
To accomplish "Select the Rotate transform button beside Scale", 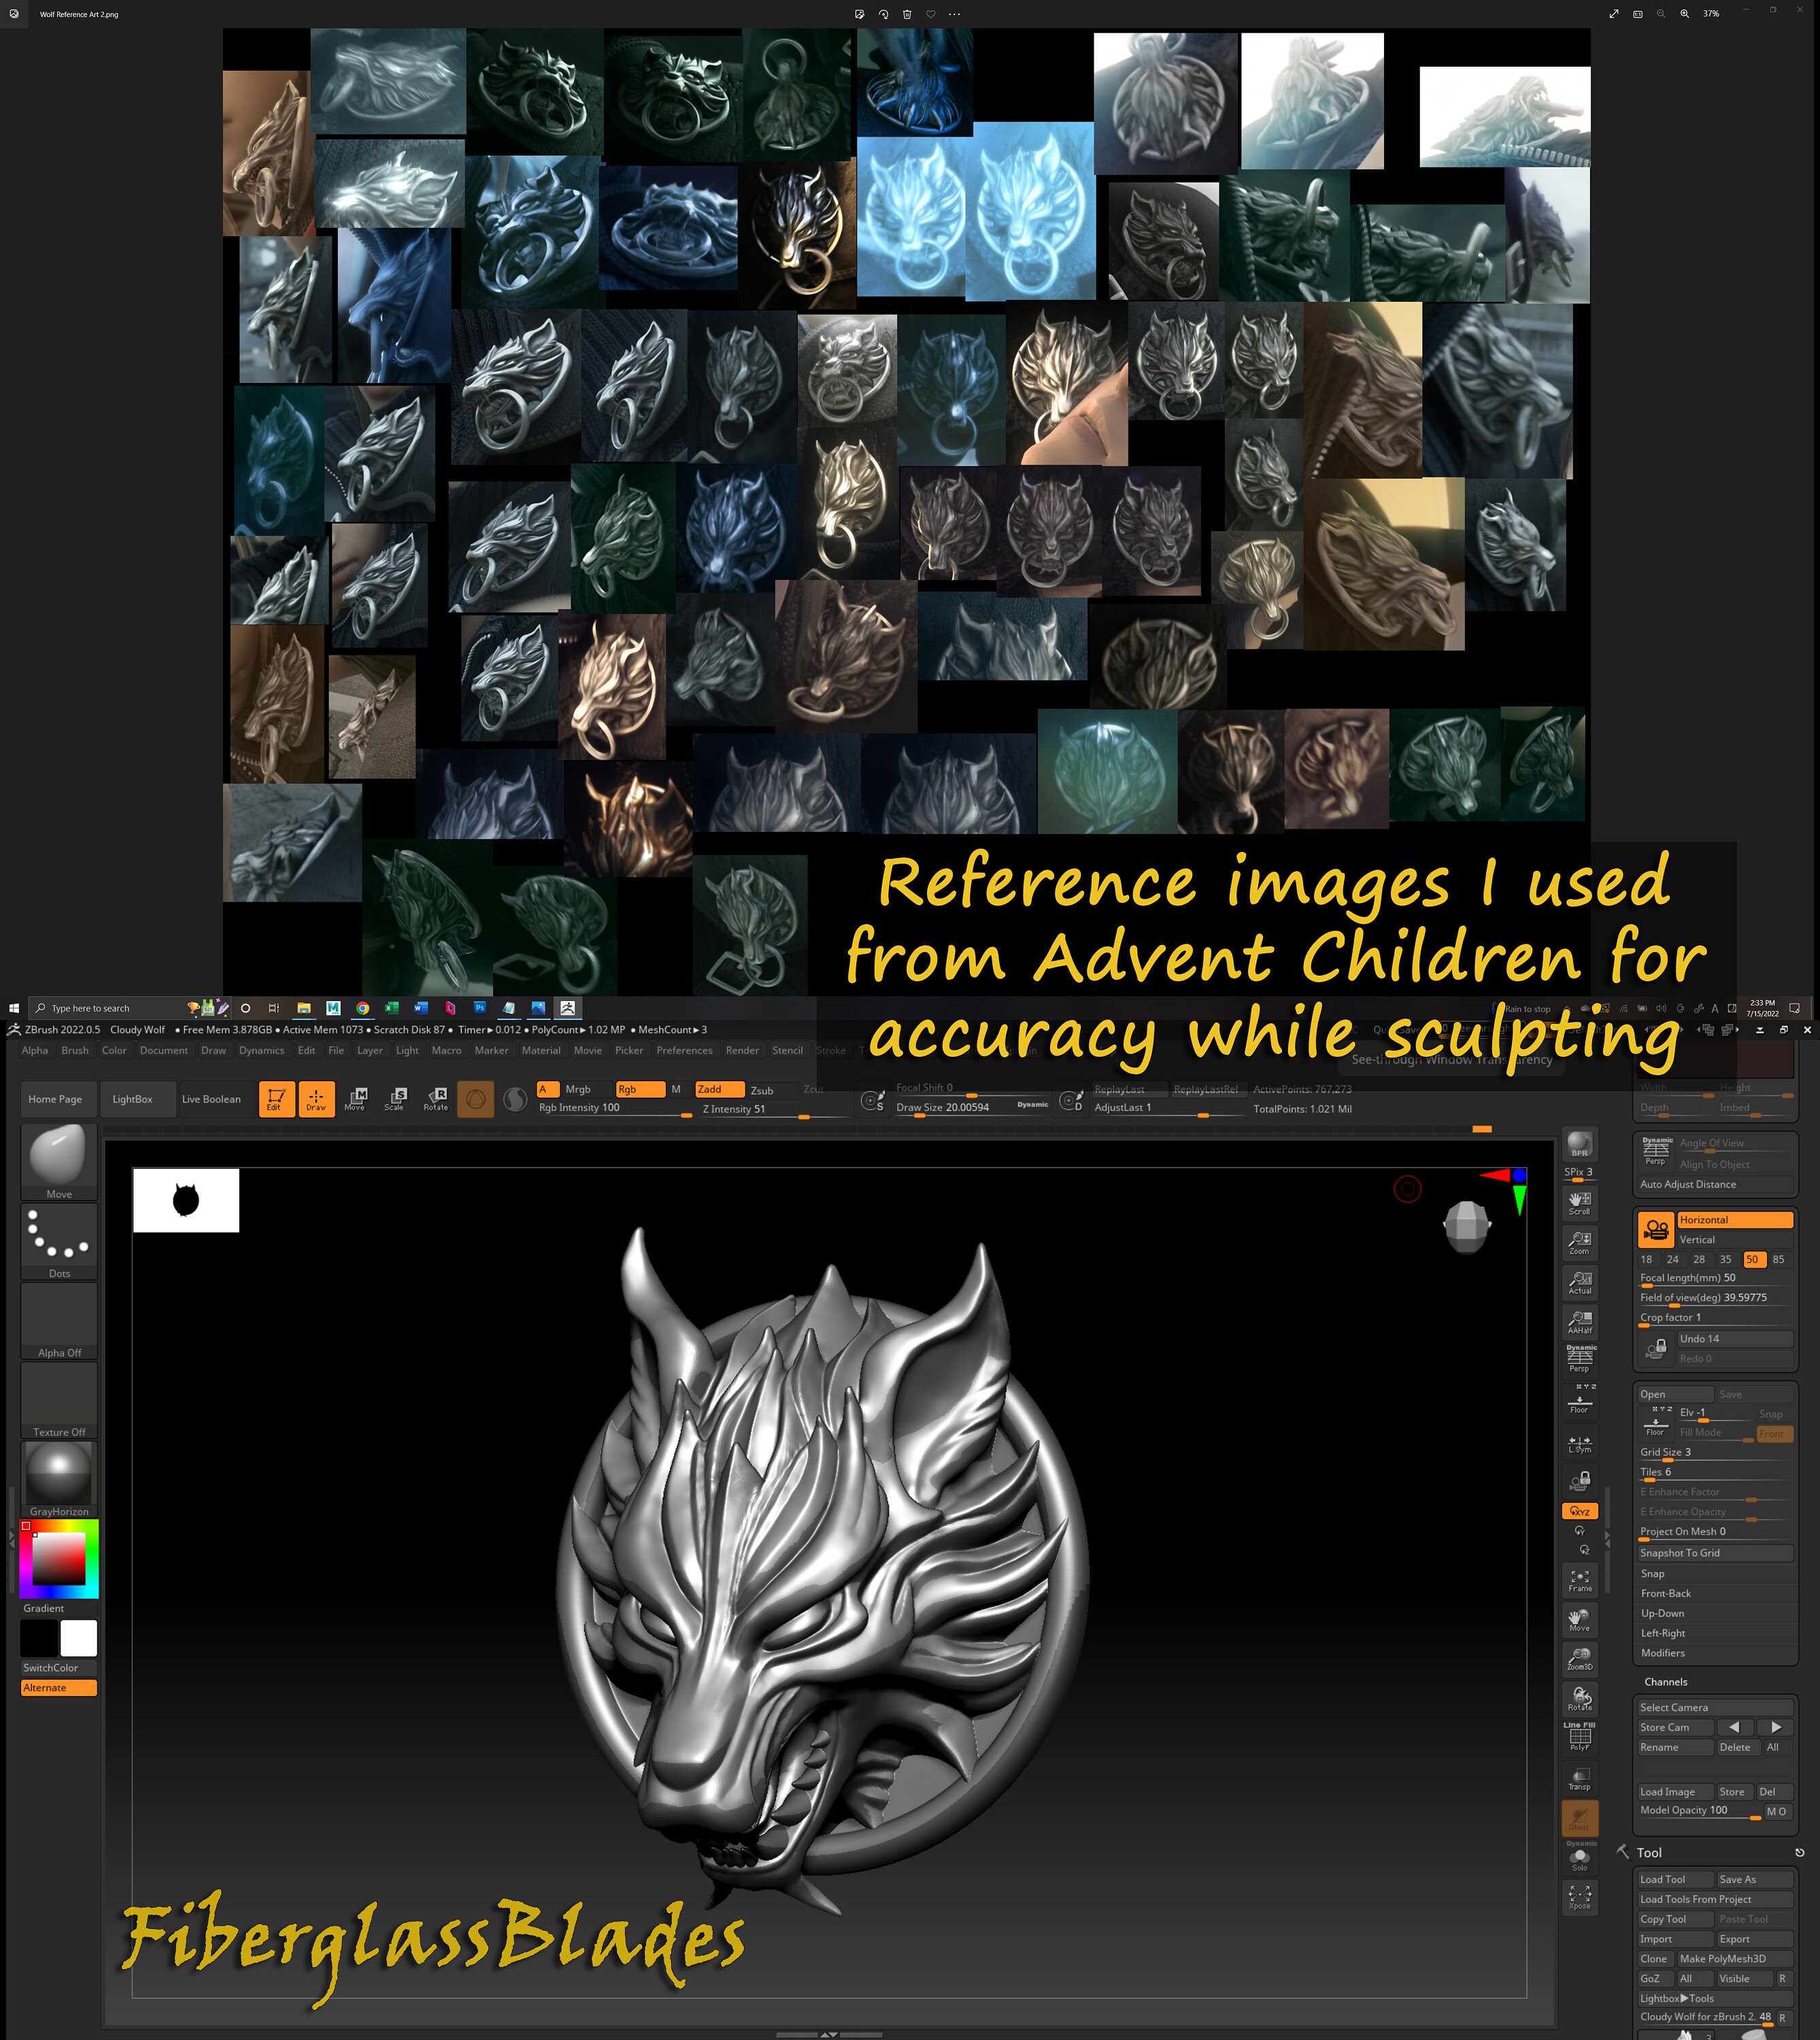I will (x=436, y=1099).
